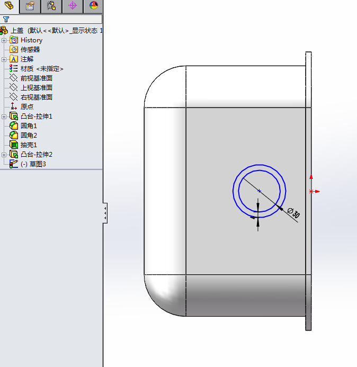Open the DimXpertManager tab
The height and width of the screenshot is (367, 357).
pos(73,6)
